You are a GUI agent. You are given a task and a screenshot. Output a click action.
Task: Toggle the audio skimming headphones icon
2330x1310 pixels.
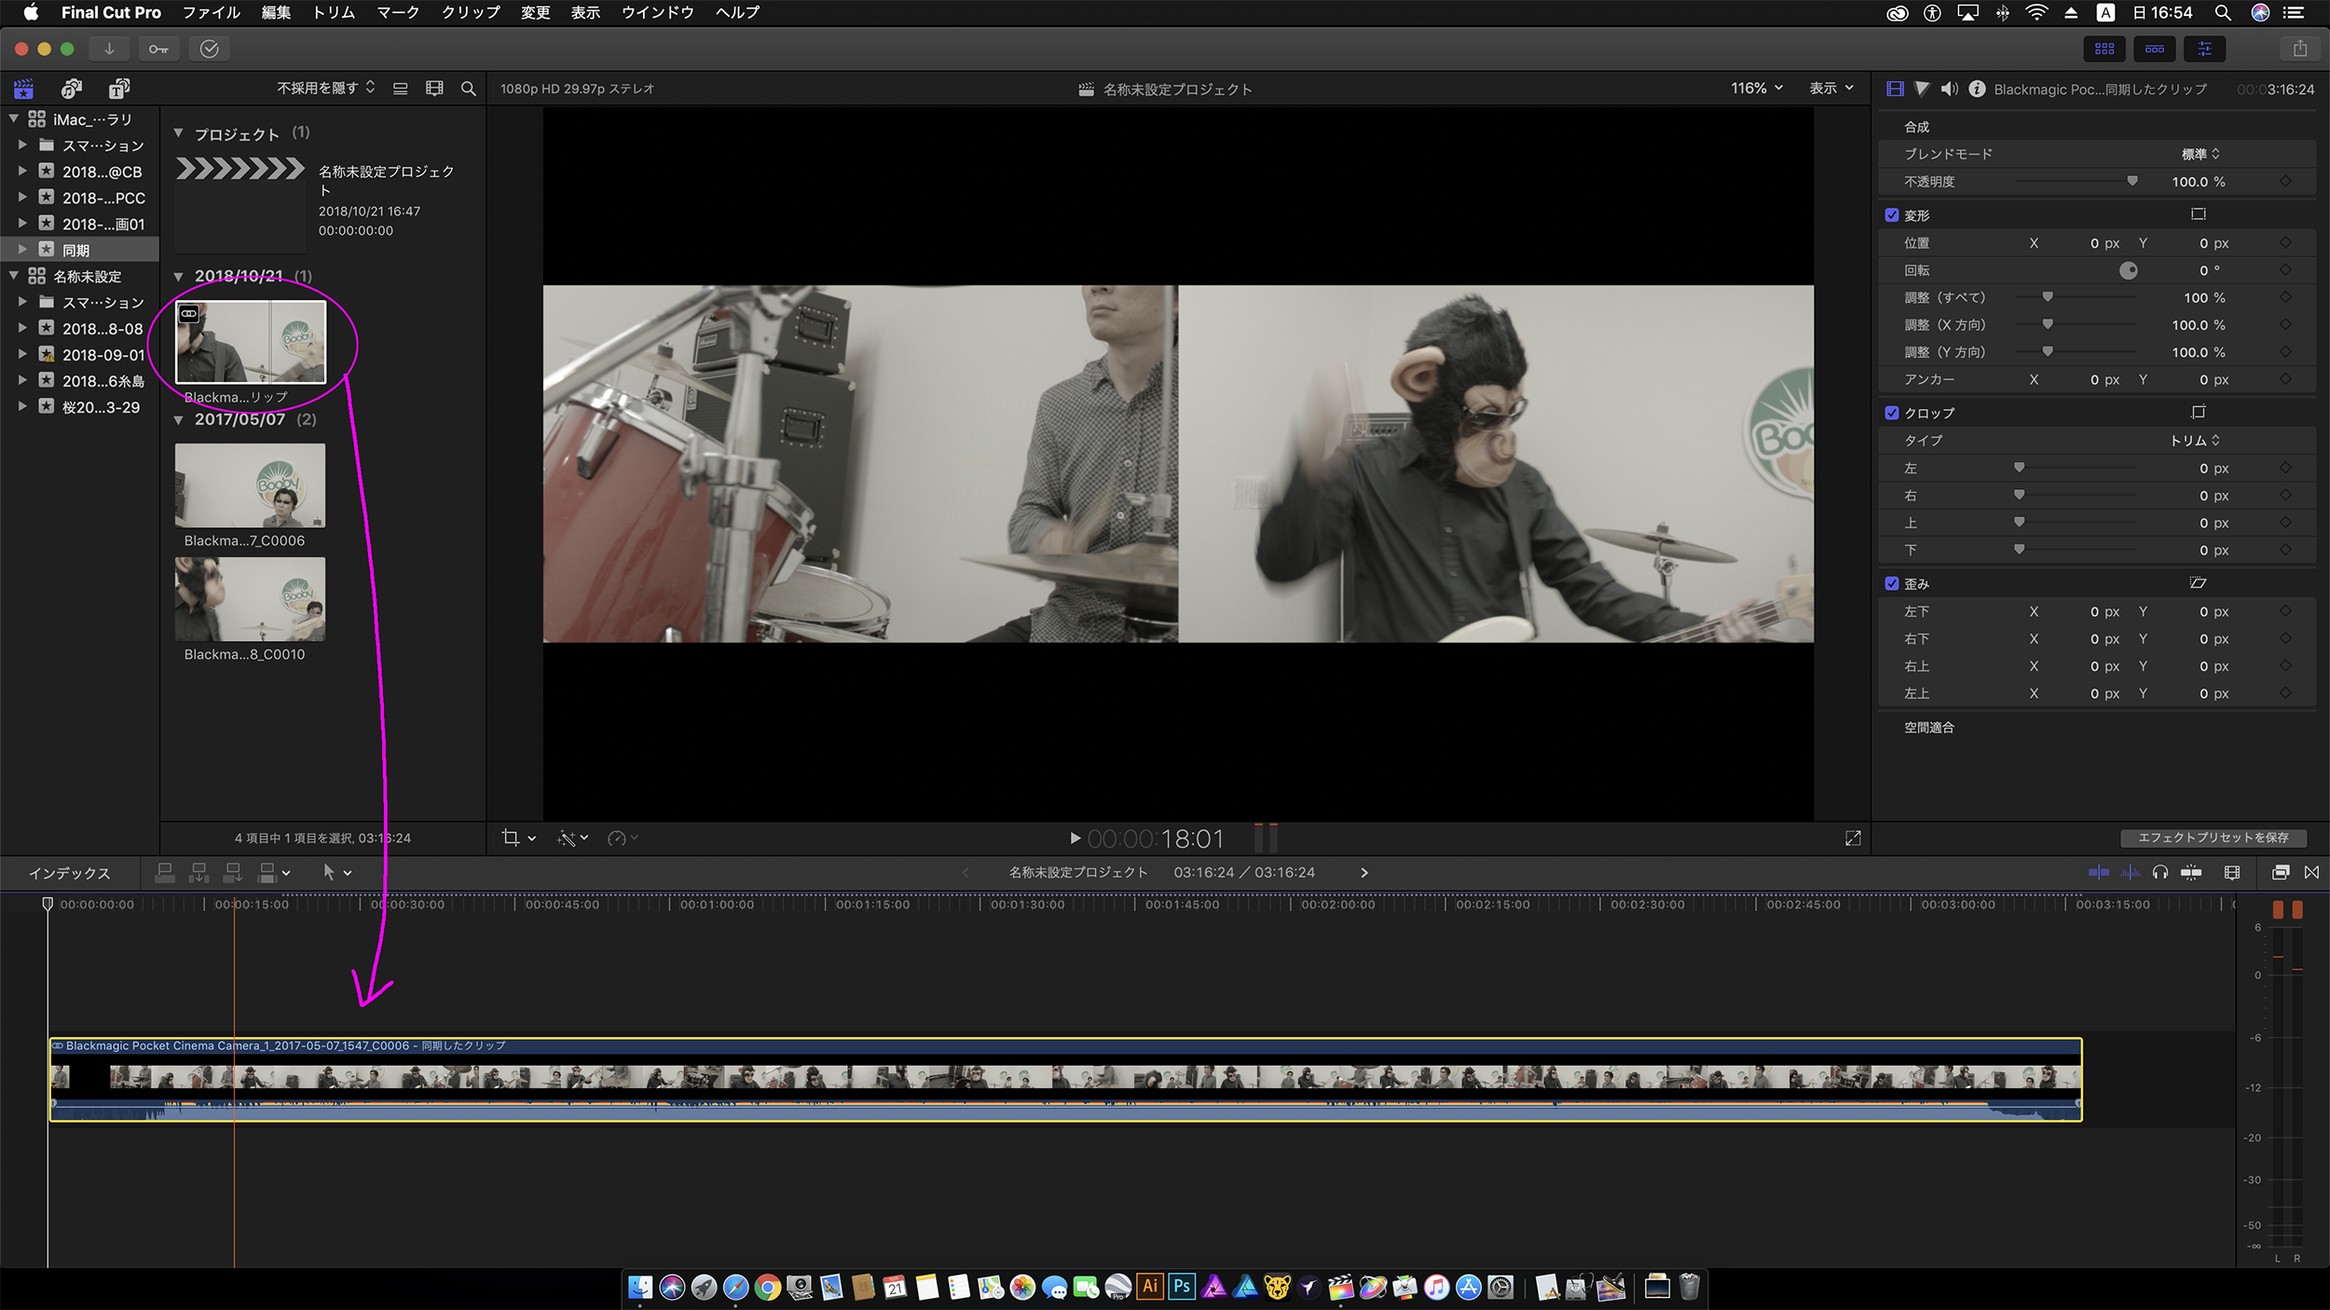click(2159, 873)
